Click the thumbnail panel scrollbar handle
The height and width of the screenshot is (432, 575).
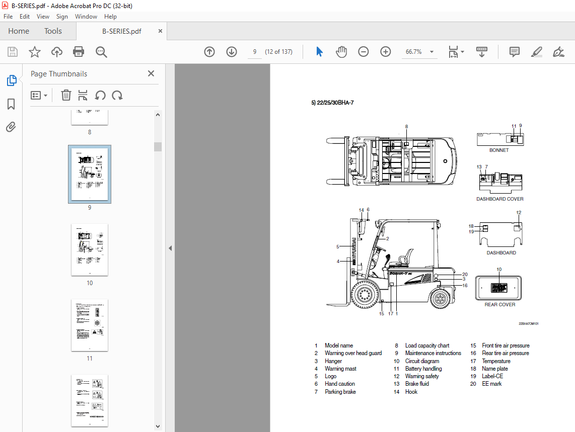(x=158, y=146)
